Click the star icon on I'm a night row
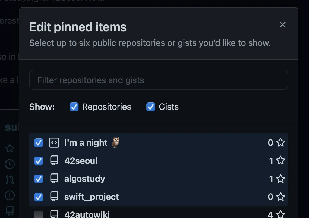309x218 pixels. [x=280, y=143]
